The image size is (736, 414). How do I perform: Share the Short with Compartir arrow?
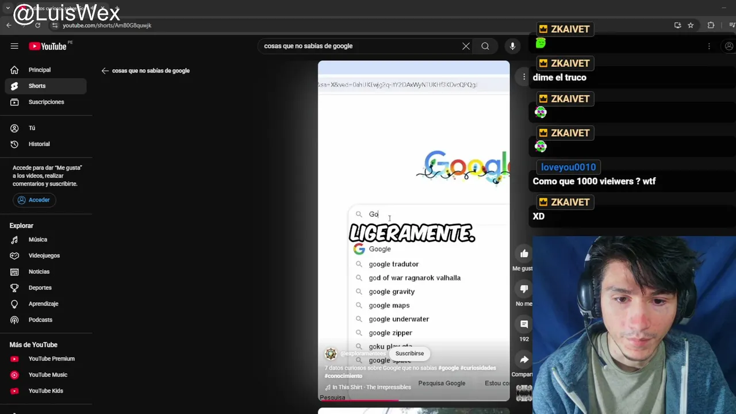pyautogui.click(x=524, y=360)
